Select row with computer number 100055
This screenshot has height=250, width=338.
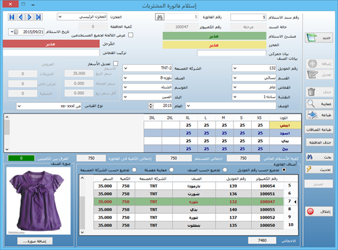tap(189, 209)
